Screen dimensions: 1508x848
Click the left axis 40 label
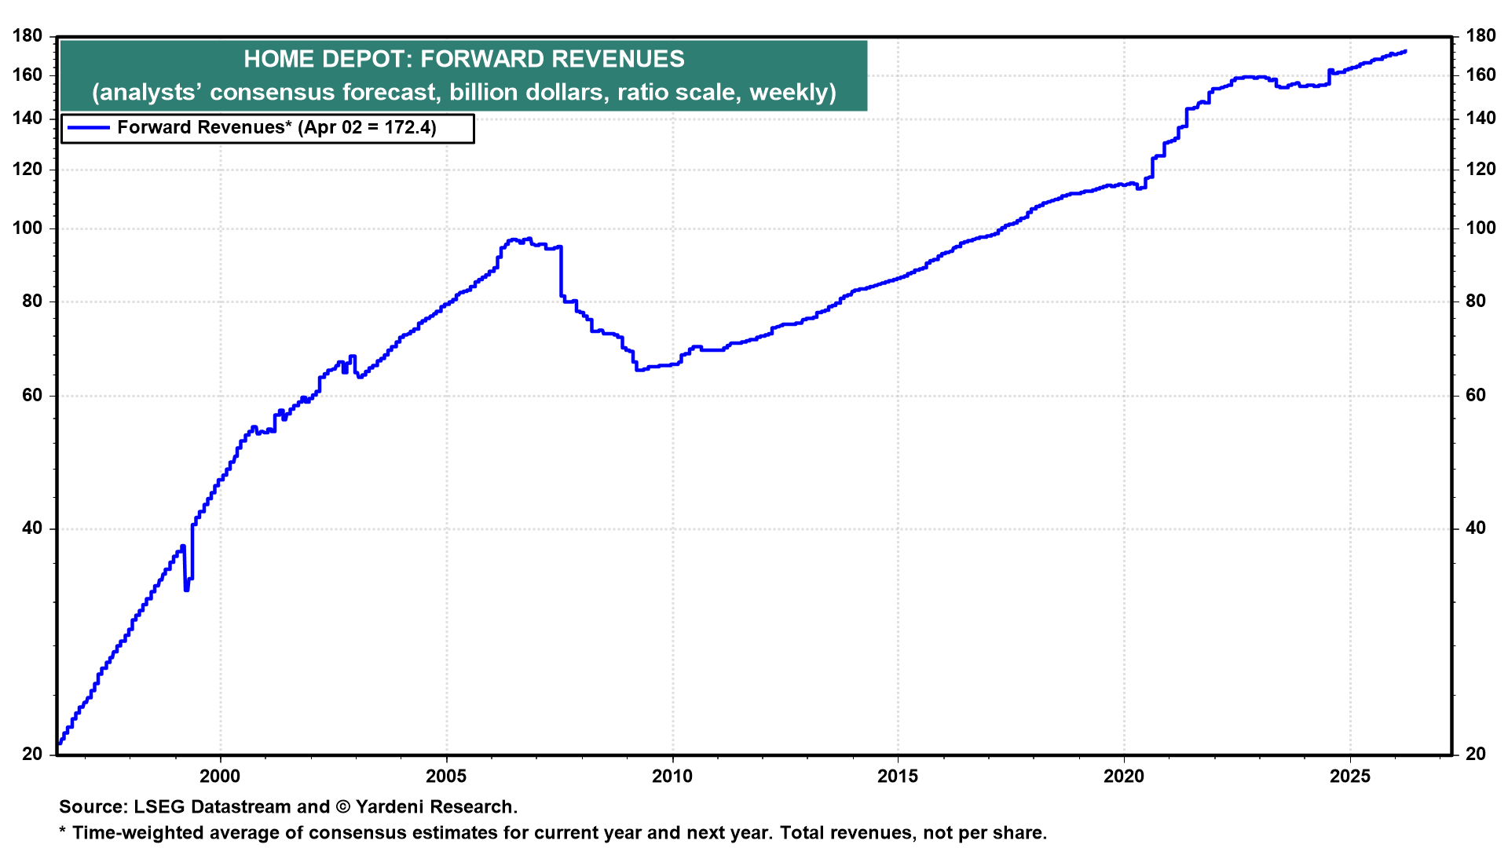tap(32, 528)
